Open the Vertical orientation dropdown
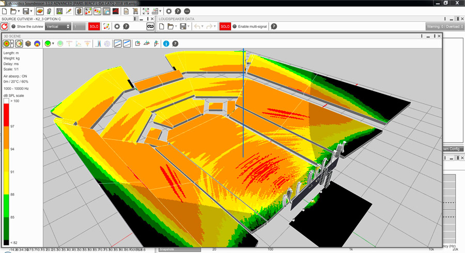This screenshot has height=253, width=465. 58,26
